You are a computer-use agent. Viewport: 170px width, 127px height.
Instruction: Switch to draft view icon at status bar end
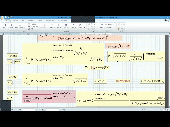click(167, 110)
